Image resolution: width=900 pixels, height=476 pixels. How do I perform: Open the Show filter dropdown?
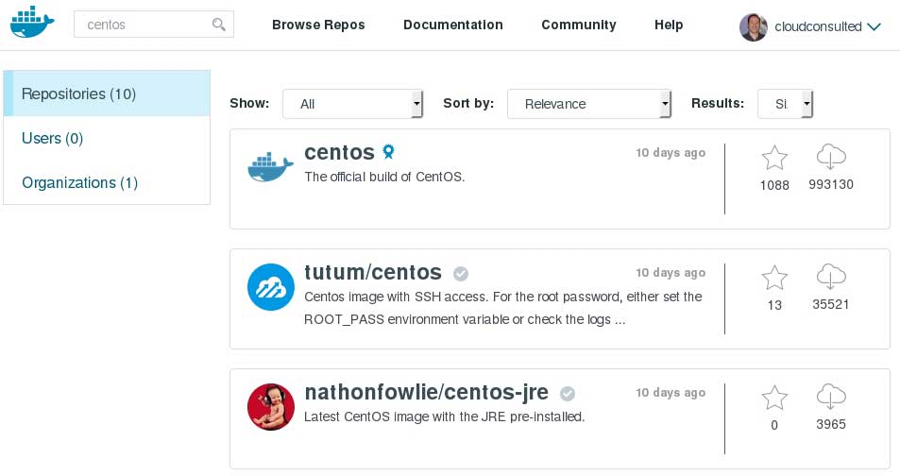pyautogui.click(x=352, y=104)
